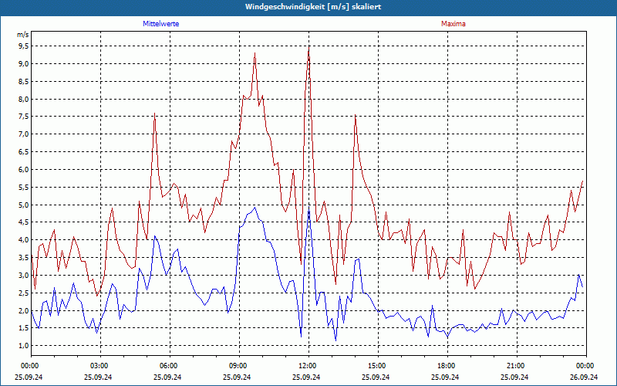
Task: Click the '21:00' time axis label
Action: tap(514, 366)
